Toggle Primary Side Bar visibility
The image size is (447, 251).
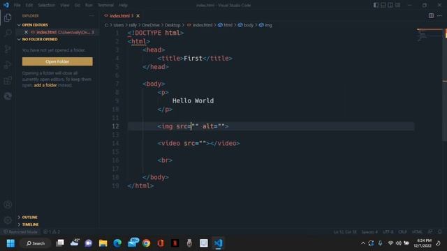pyautogui.click(x=376, y=5)
